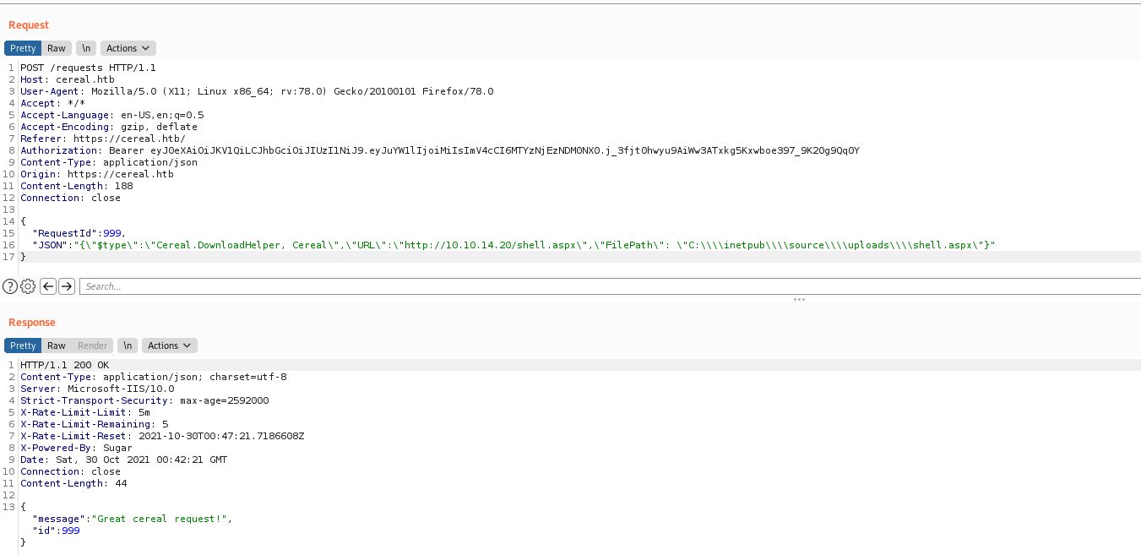
Task: Click the Request panel heading
Action: (29, 25)
